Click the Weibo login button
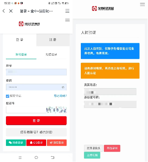148x162 pixels. [57, 143]
